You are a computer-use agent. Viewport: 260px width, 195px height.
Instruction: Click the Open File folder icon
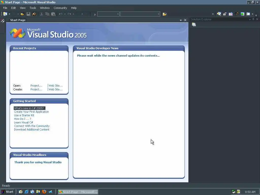(x=22, y=14)
